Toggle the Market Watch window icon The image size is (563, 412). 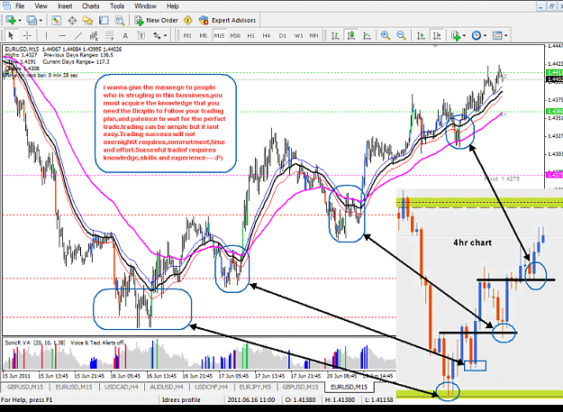click(x=56, y=21)
